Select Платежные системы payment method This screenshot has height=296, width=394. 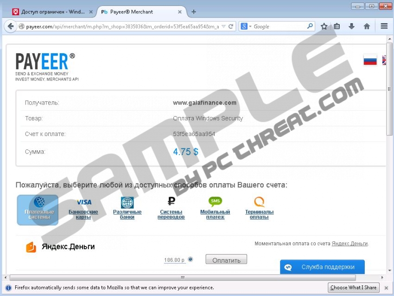click(38, 210)
